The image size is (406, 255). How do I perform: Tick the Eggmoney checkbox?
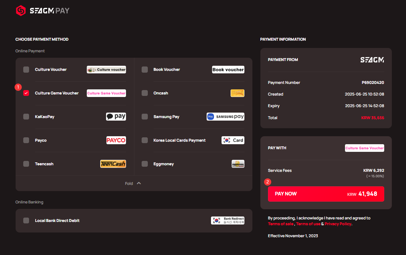[x=145, y=164]
